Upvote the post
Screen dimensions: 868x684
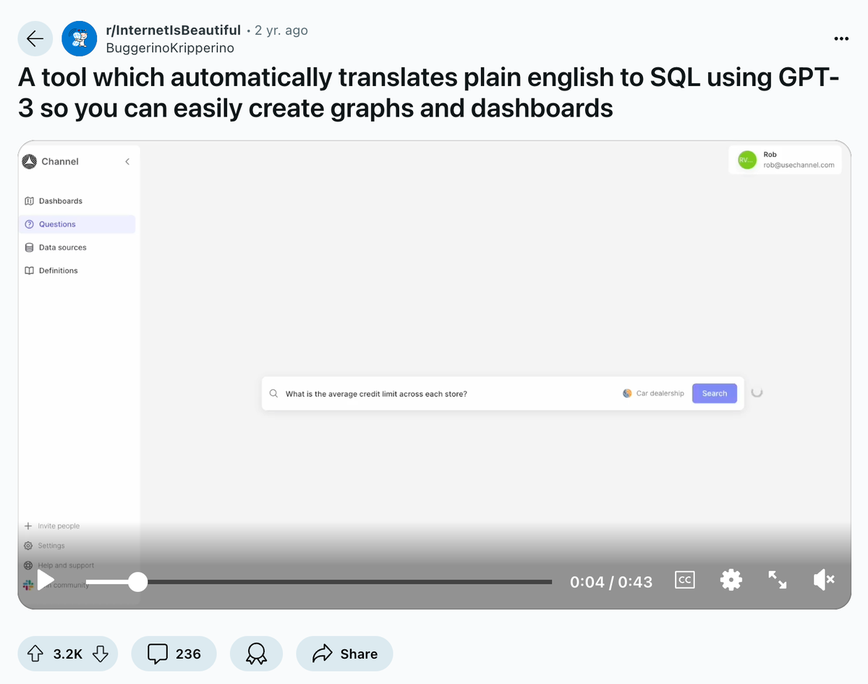pos(35,654)
